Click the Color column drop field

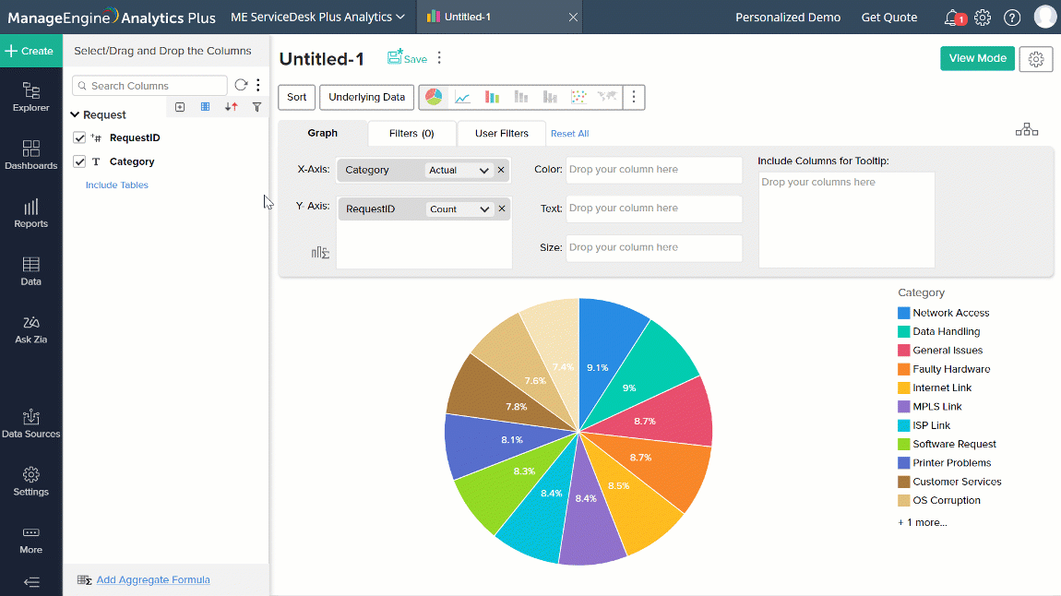pos(653,170)
